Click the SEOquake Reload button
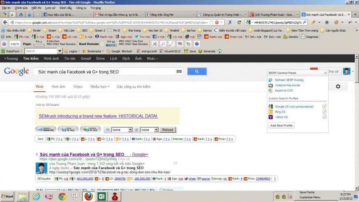The height and width of the screenshot is (202, 359). tap(168, 130)
